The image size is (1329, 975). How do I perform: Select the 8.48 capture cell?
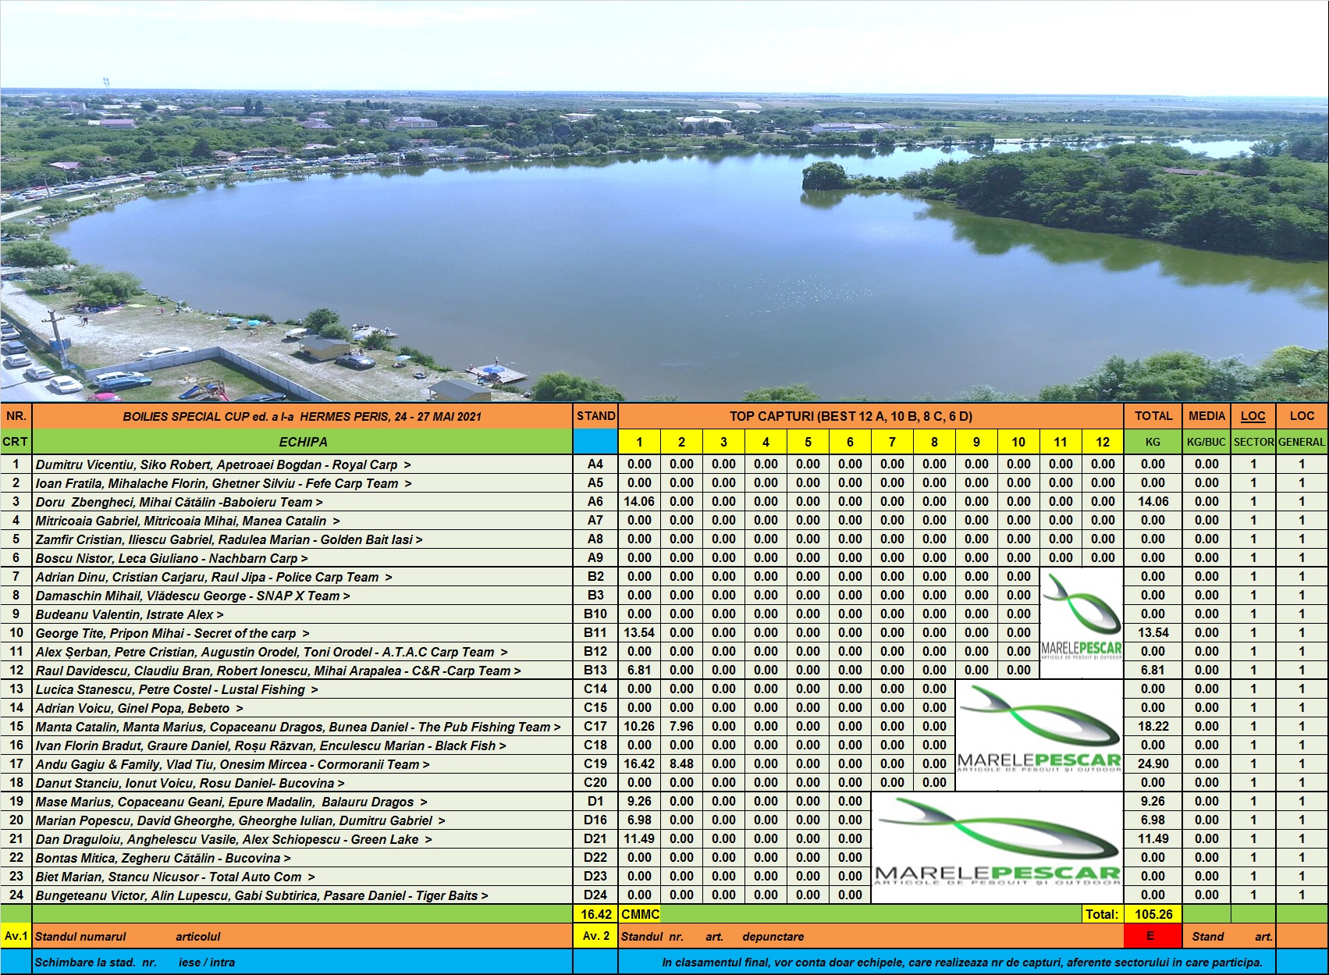point(681,764)
